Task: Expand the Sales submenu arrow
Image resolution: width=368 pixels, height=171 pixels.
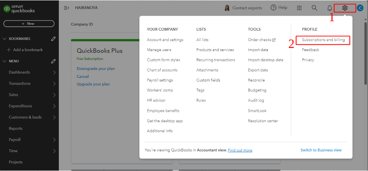Action: pos(54,95)
